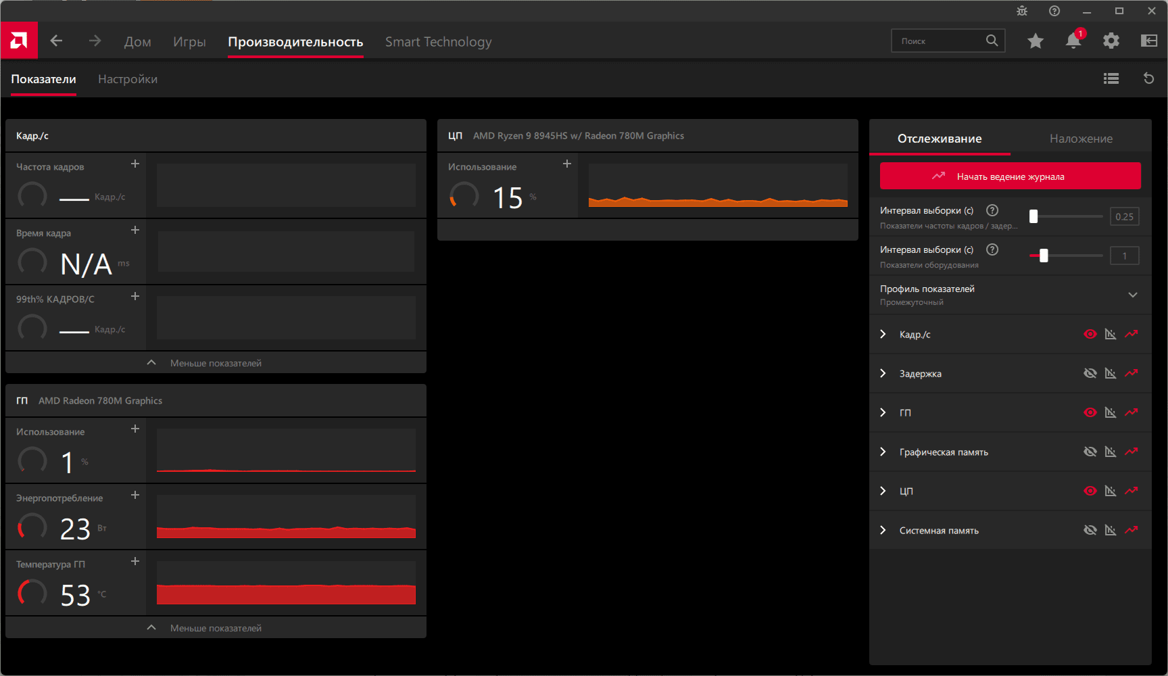The image size is (1168, 676).
Task: Show Графическая память with eye icon
Action: [x=1090, y=452]
